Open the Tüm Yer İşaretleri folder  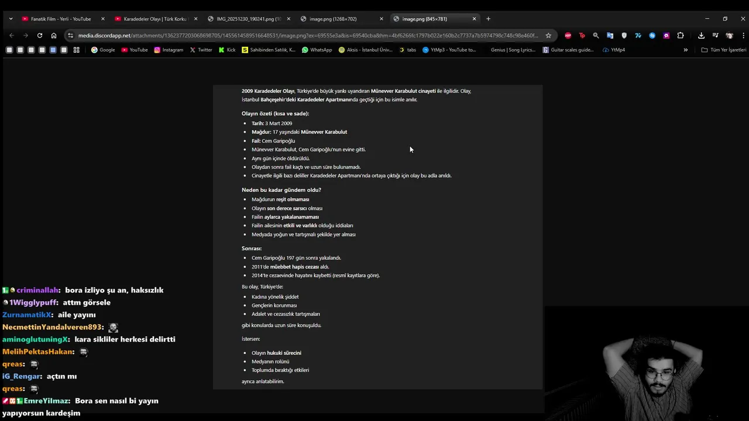click(x=724, y=50)
